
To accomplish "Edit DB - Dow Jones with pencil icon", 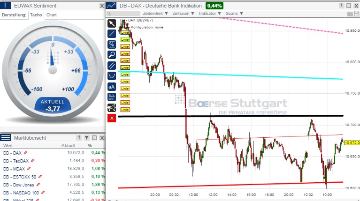I will click(x=38, y=184).
